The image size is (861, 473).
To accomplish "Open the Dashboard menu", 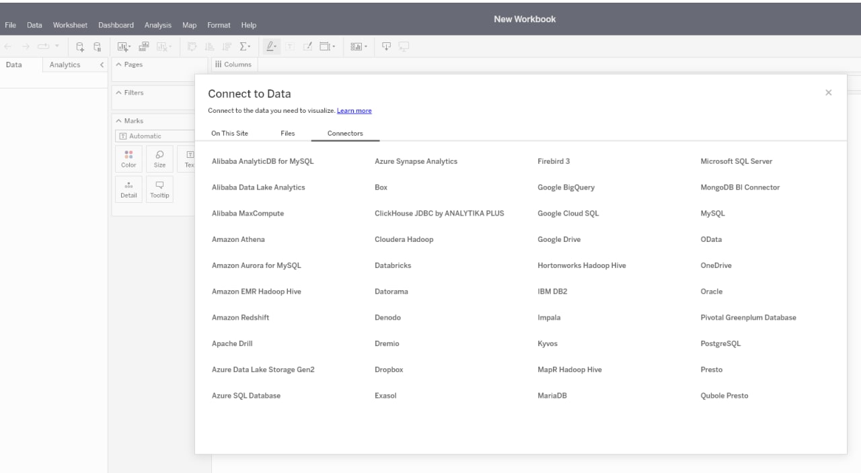I will (x=116, y=25).
